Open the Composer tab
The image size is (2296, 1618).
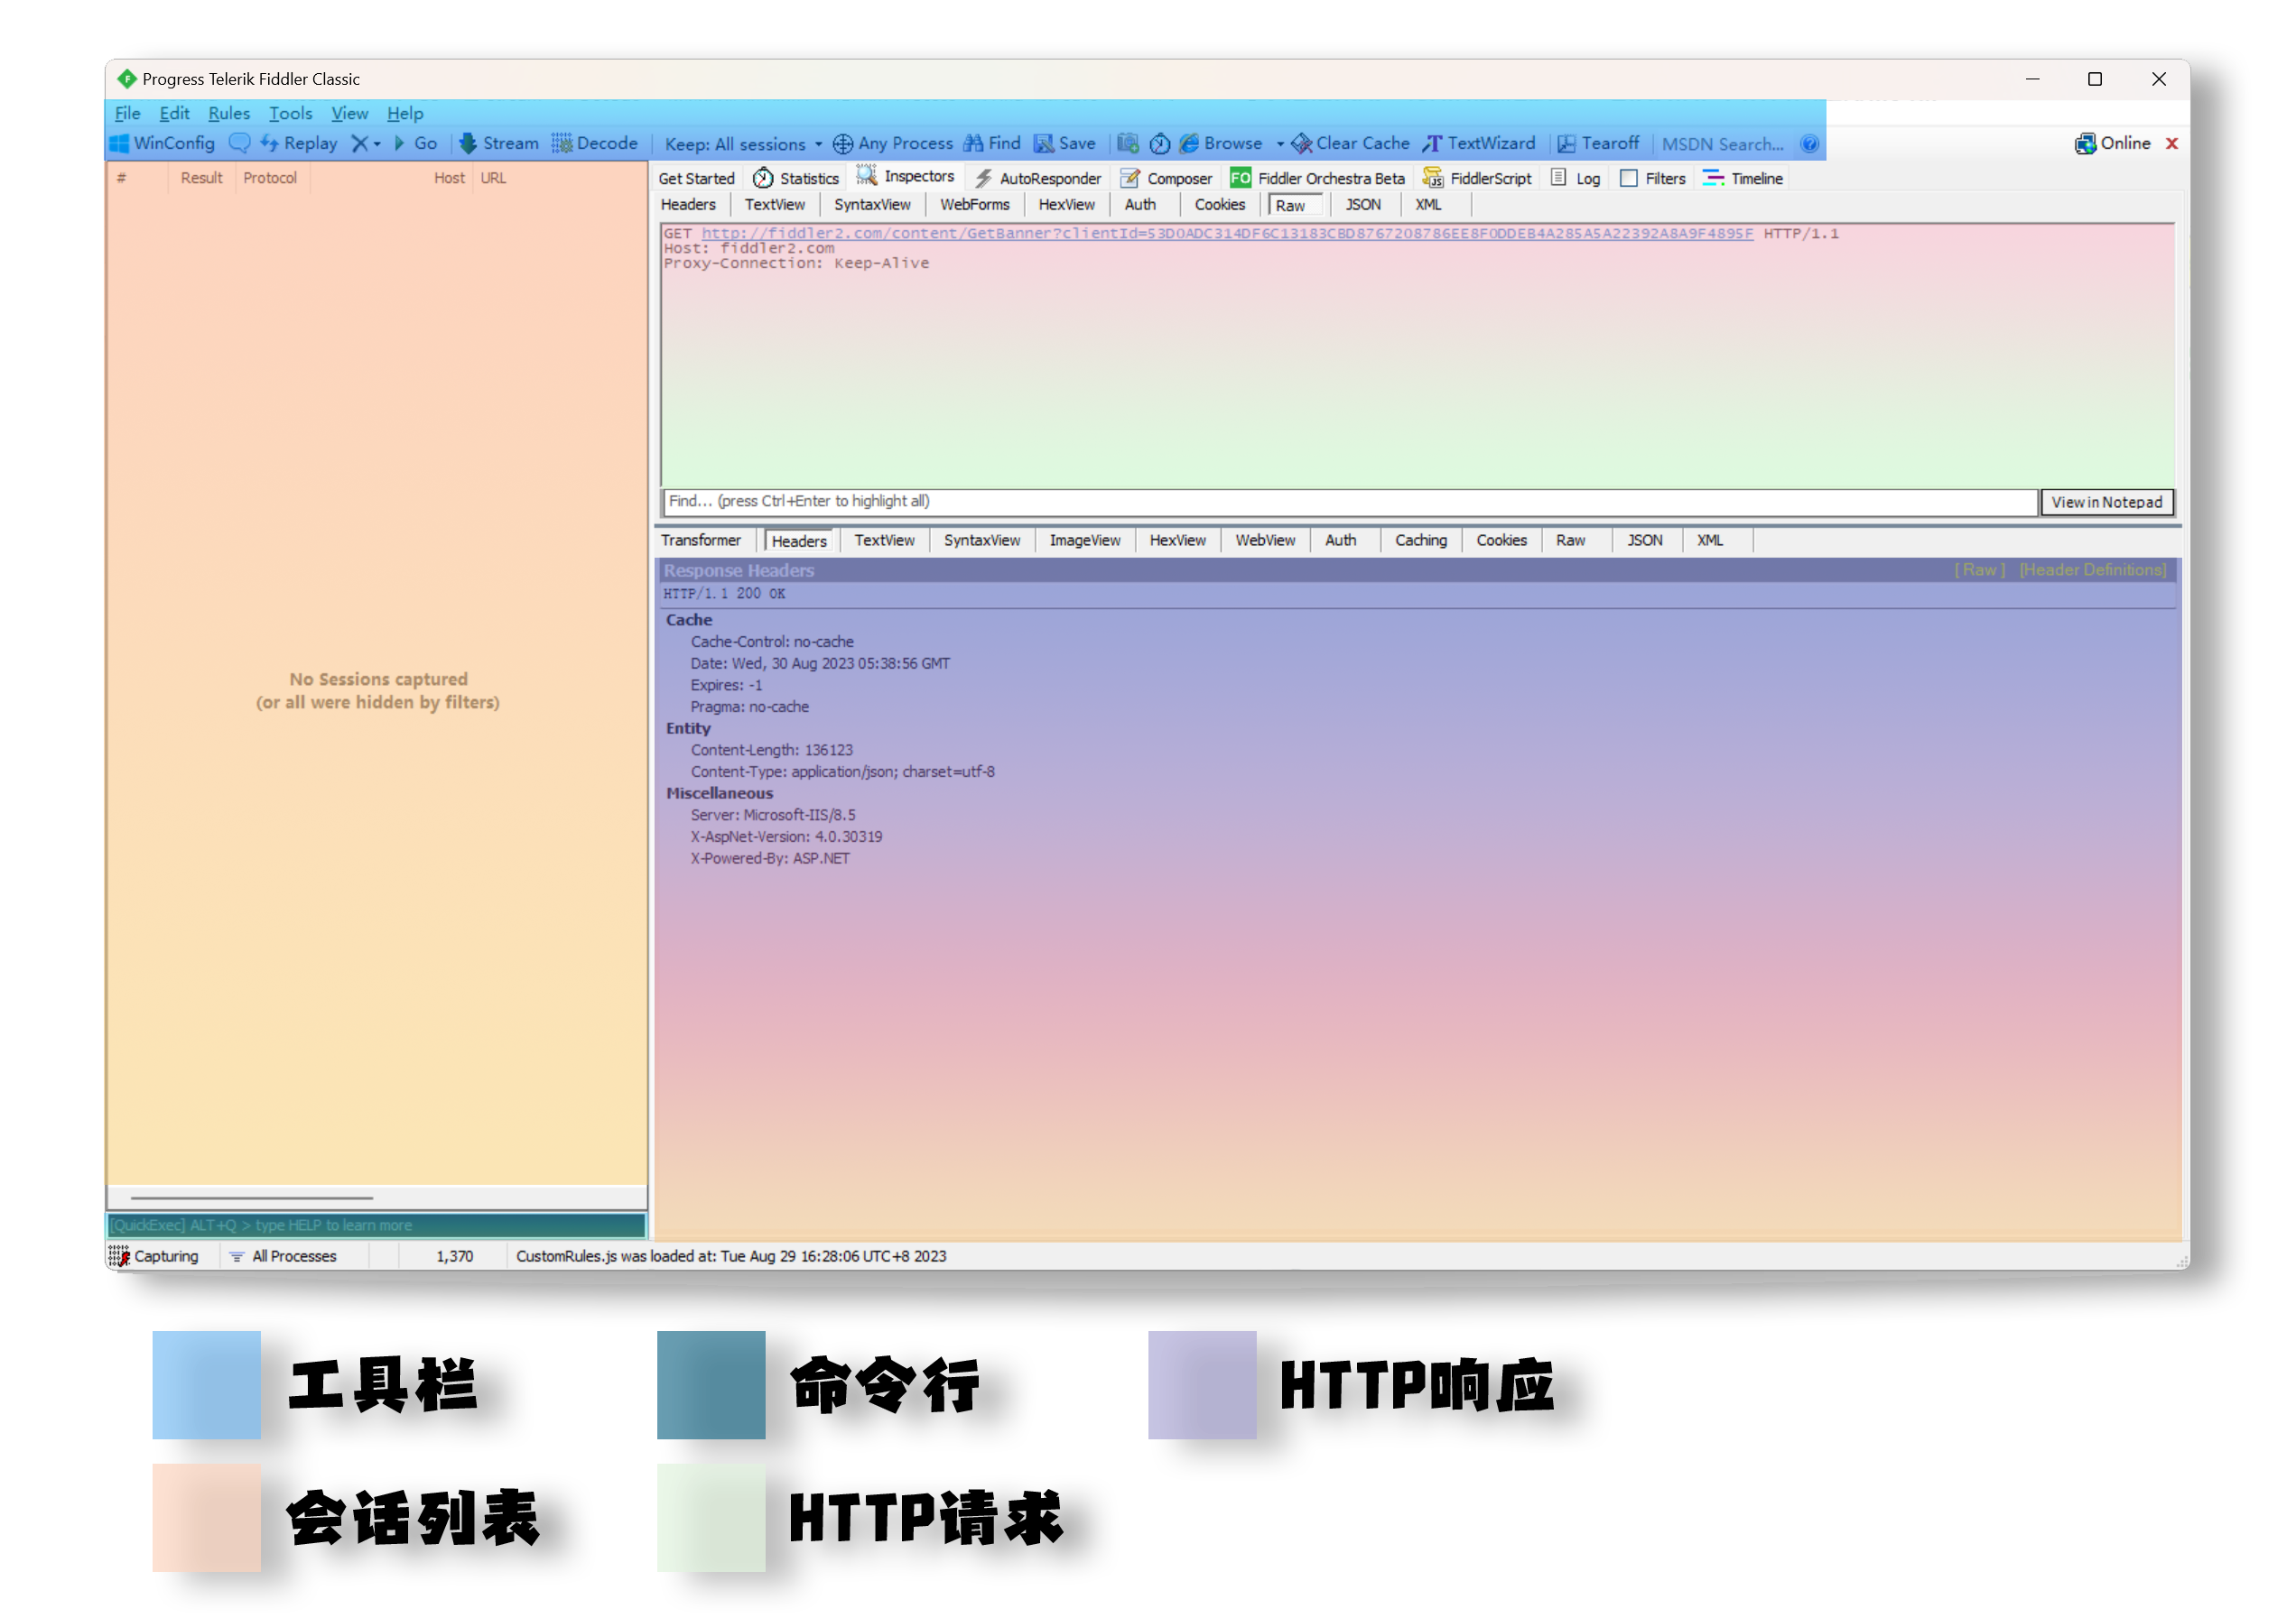tap(1166, 178)
